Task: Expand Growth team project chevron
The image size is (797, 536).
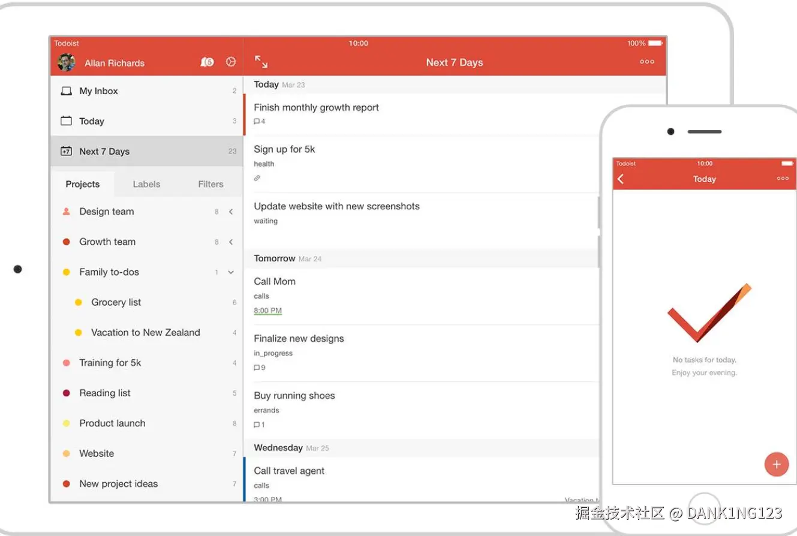Action: [231, 242]
